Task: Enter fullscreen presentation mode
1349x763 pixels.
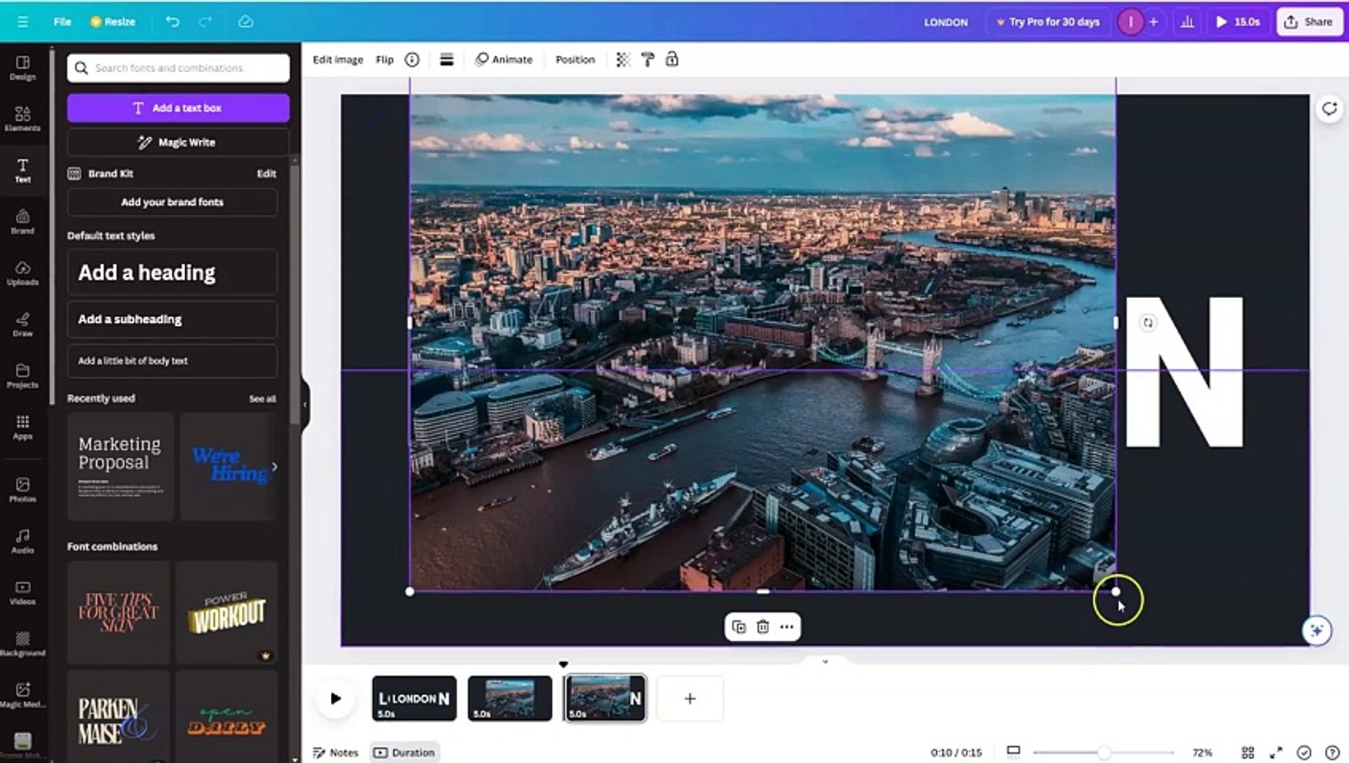Action: coord(1275,752)
